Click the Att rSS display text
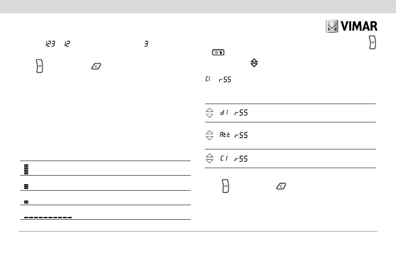This screenshot has height=253, width=396. (x=233, y=135)
